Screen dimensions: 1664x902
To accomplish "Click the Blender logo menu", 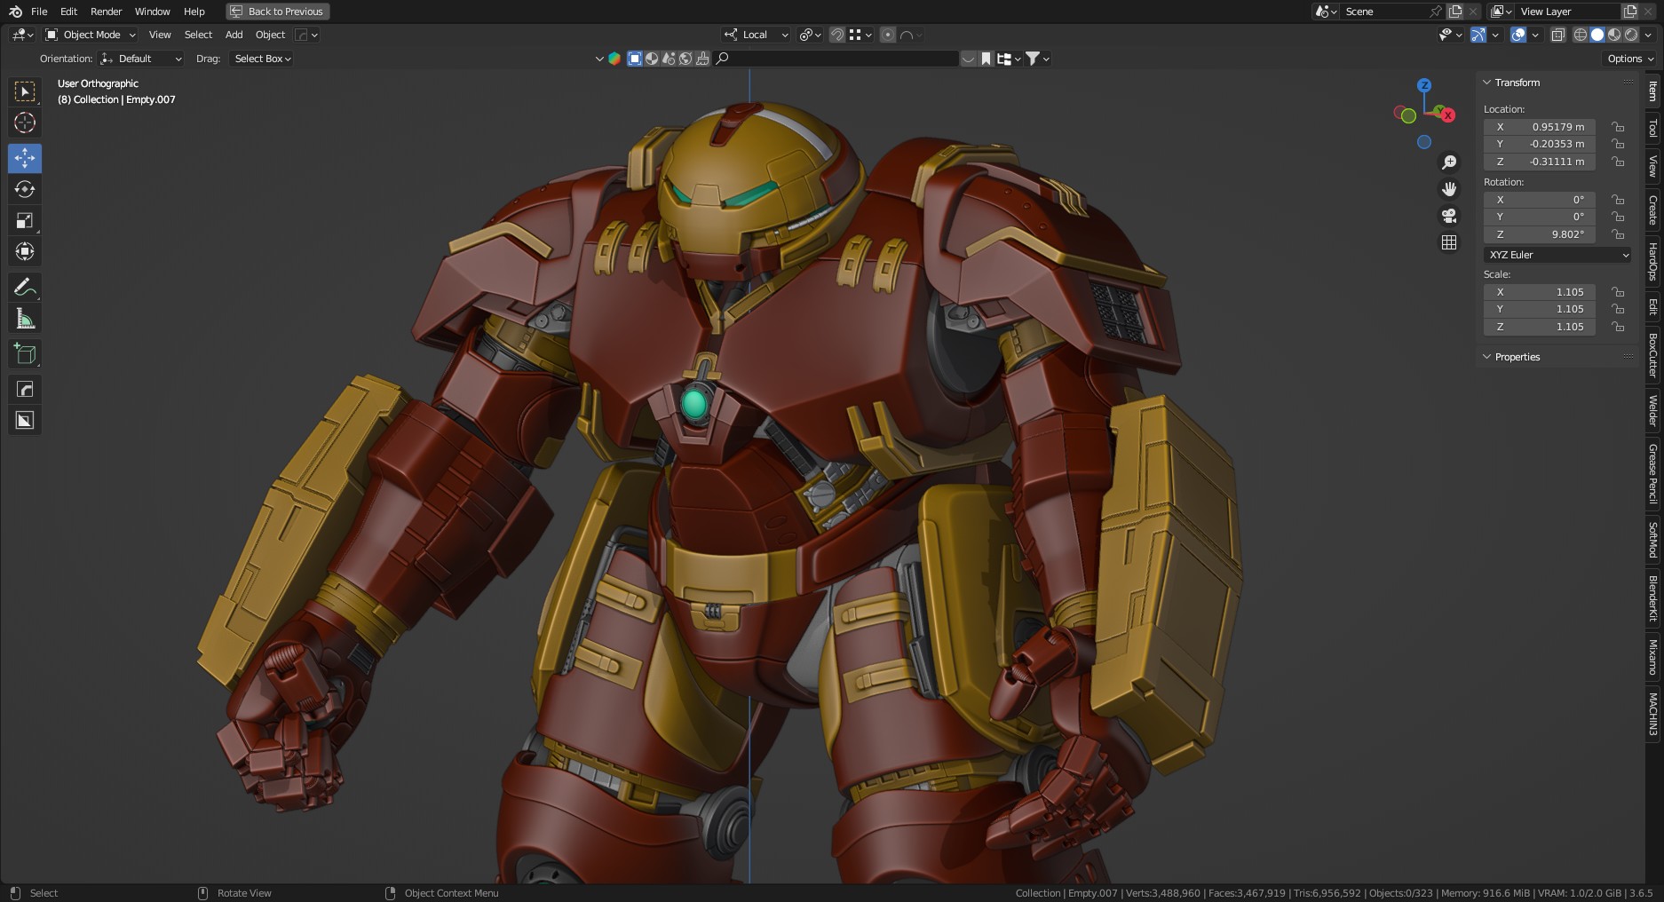I will tap(15, 12).
